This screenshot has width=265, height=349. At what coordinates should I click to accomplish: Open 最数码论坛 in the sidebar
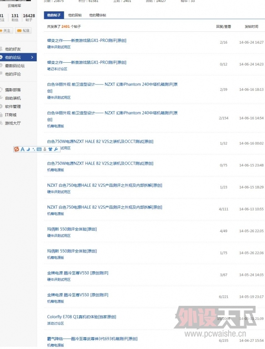[15, 65]
